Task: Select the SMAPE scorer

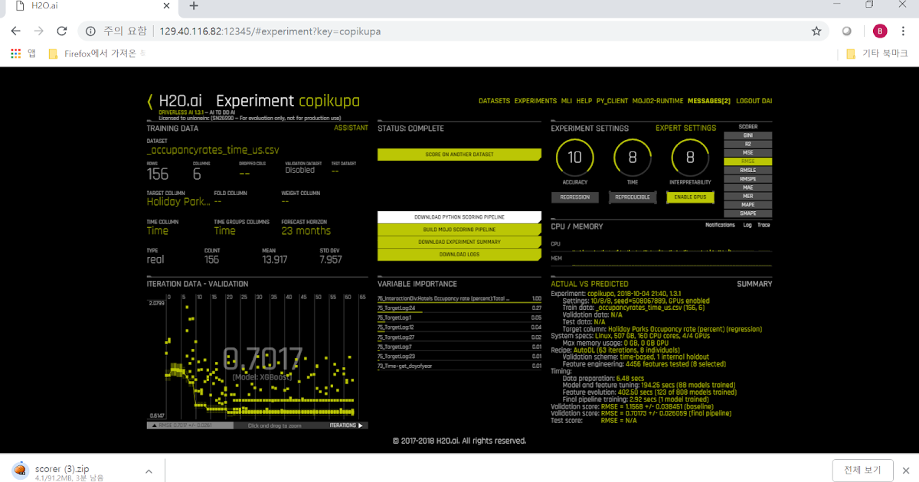Action: point(747,213)
